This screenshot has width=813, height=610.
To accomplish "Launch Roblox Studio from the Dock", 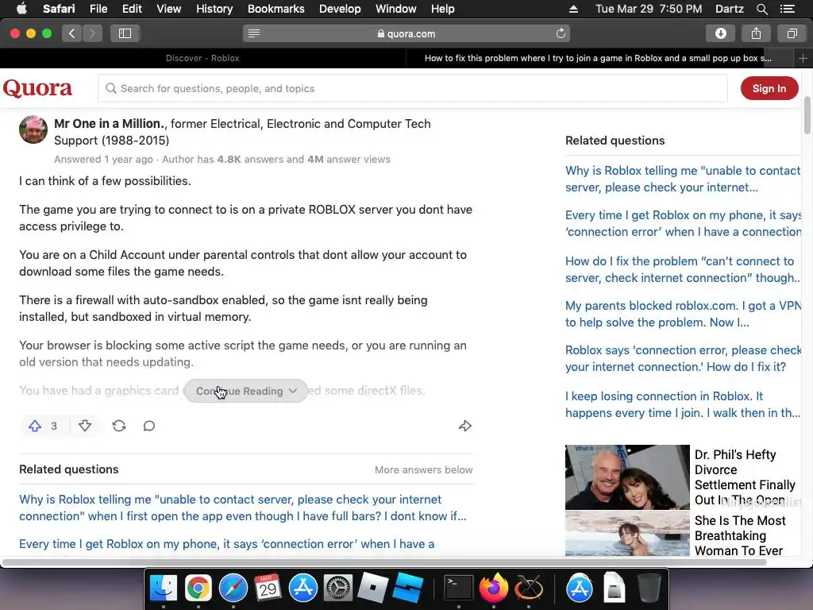I will [x=407, y=589].
